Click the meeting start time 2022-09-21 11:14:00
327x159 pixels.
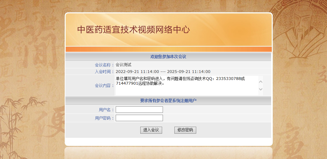tap(137, 72)
